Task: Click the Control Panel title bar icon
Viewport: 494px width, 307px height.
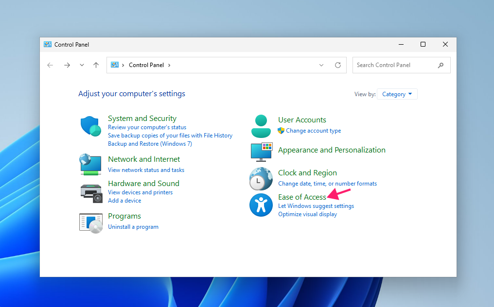Action: pyautogui.click(x=48, y=44)
